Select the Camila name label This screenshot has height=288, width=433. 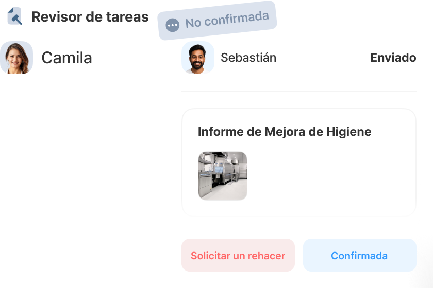click(x=66, y=58)
